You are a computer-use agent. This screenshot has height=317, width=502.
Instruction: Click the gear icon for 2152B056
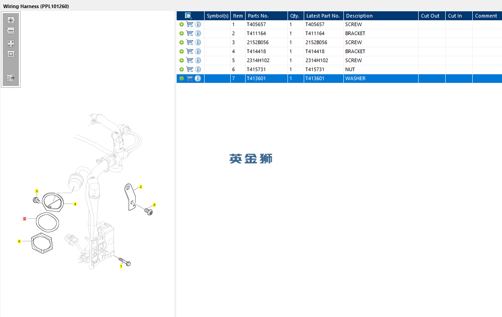(x=182, y=42)
